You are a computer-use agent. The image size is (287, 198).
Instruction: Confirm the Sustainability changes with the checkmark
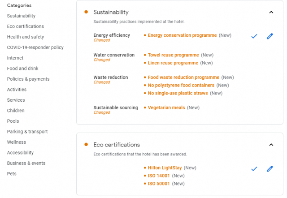[x=254, y=36]
